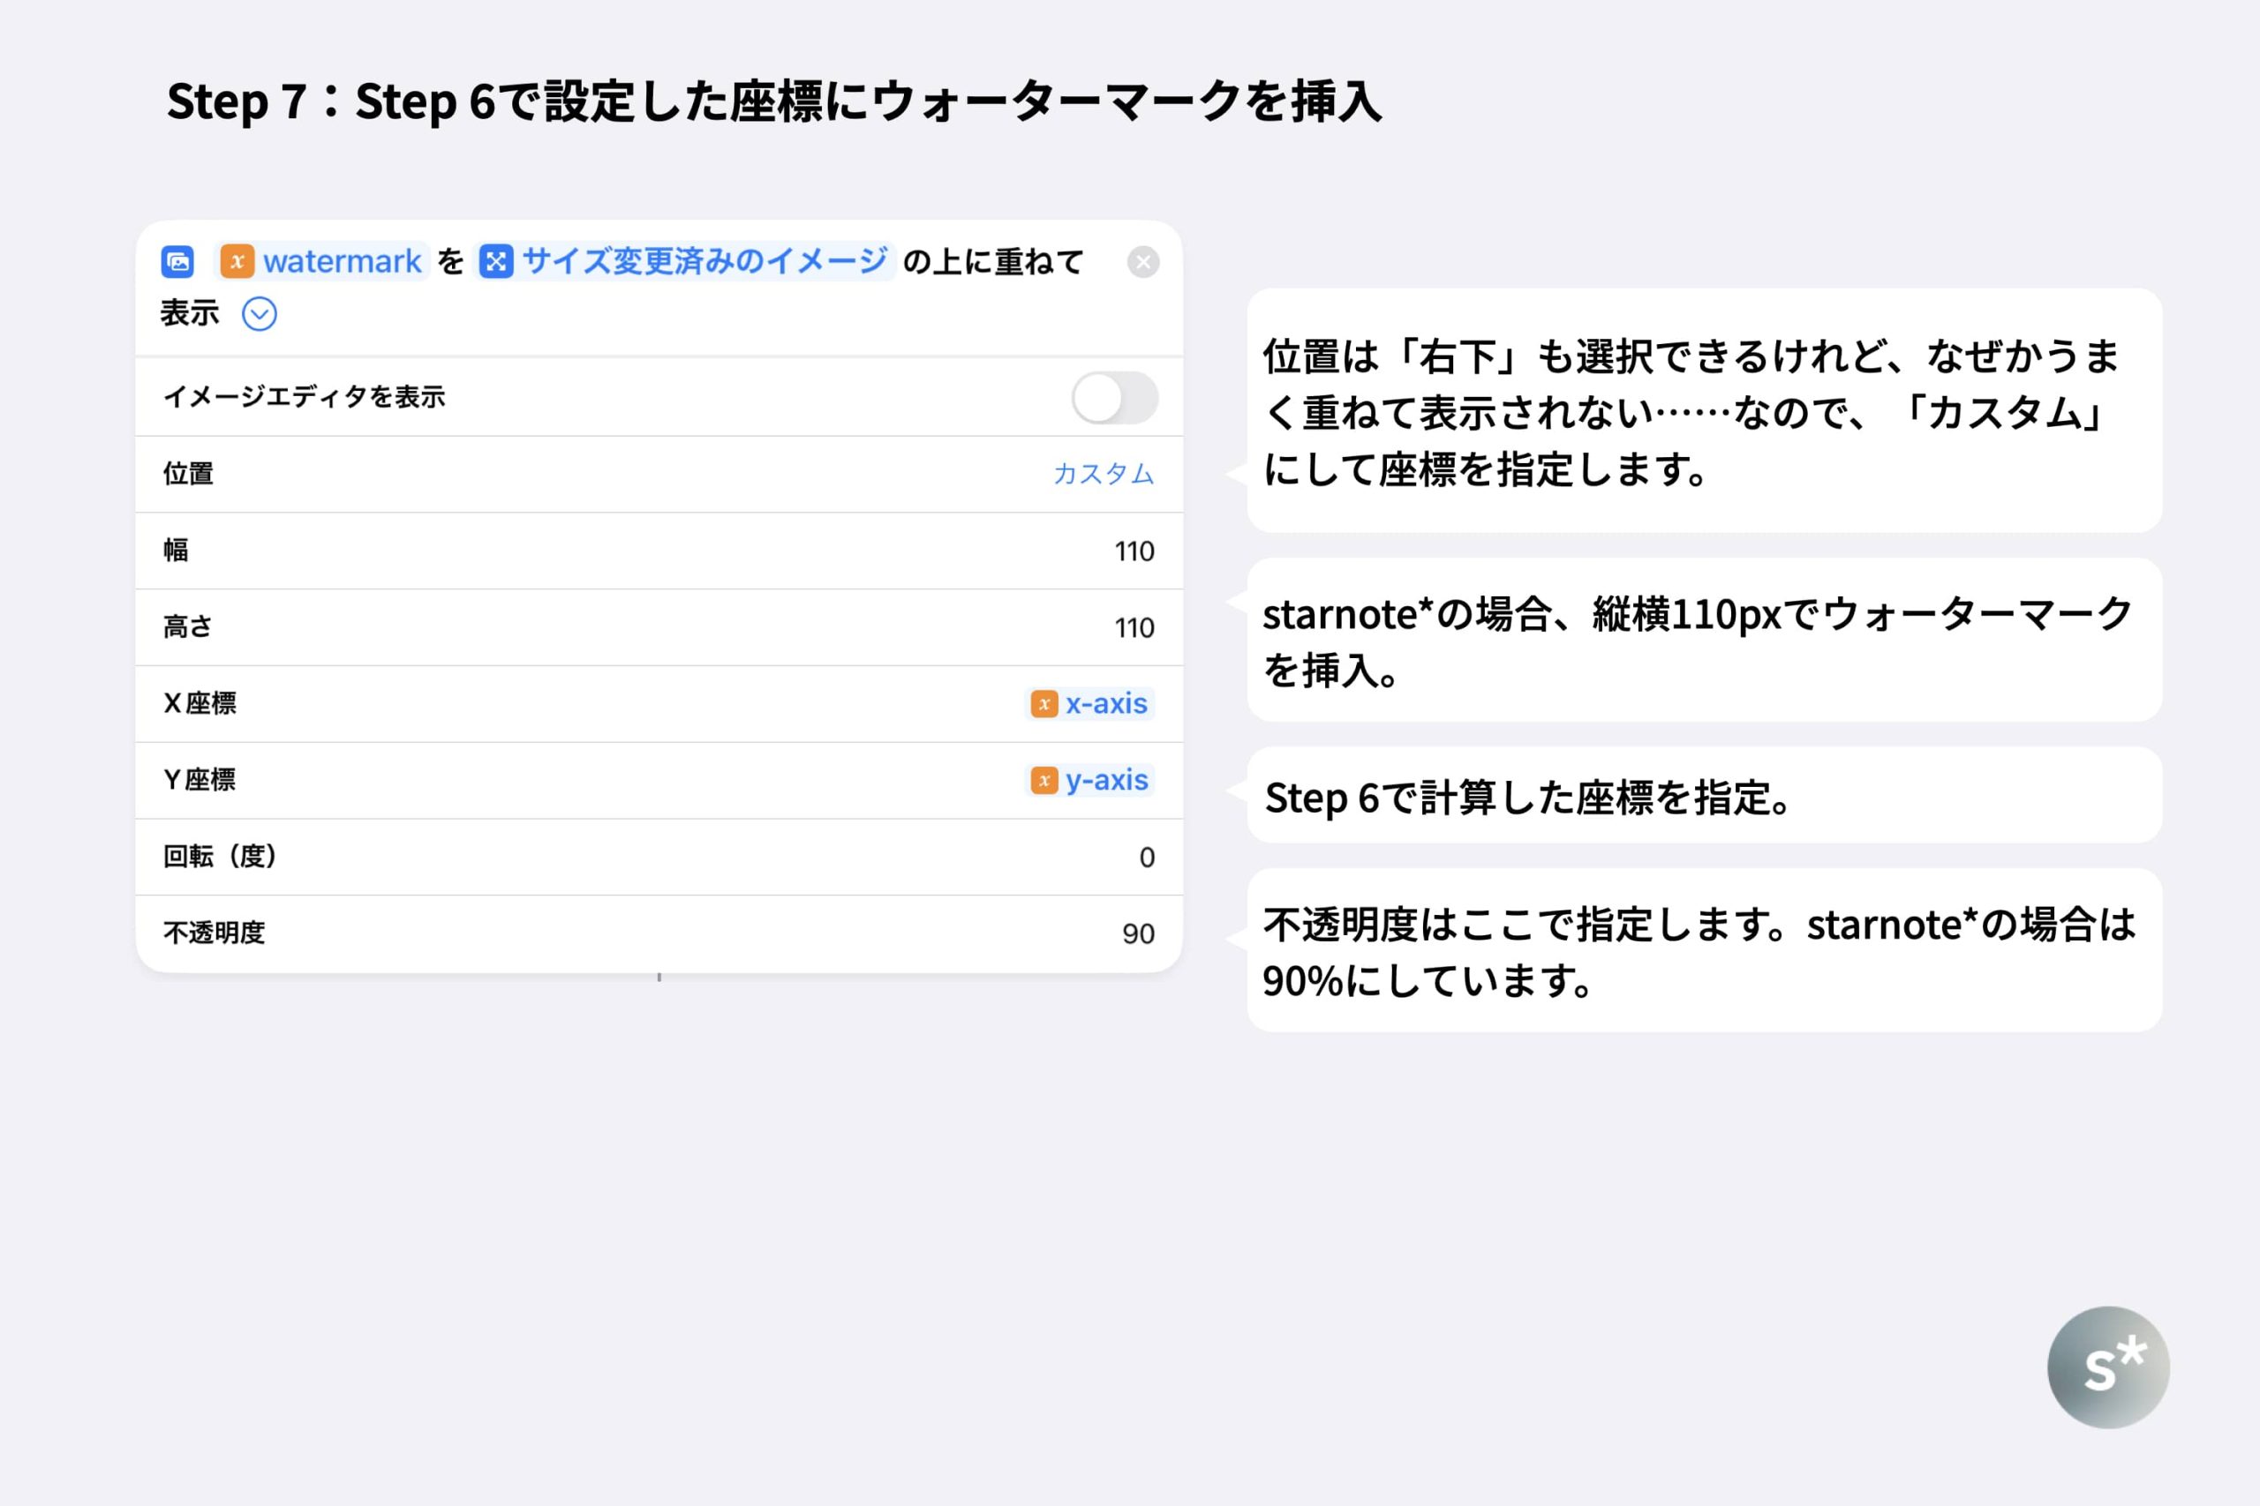Click the 回転（度）value 0
Screen dimensions: 2260x1506
coord(1147,858)
